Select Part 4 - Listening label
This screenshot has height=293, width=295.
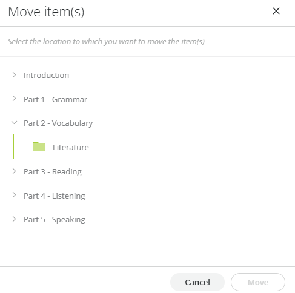[x=55, y=196]
